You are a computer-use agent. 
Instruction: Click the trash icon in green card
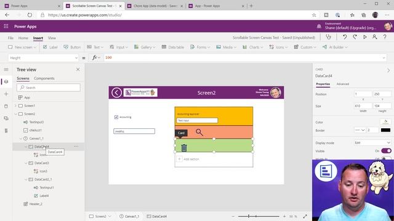[x=184, y=148]
